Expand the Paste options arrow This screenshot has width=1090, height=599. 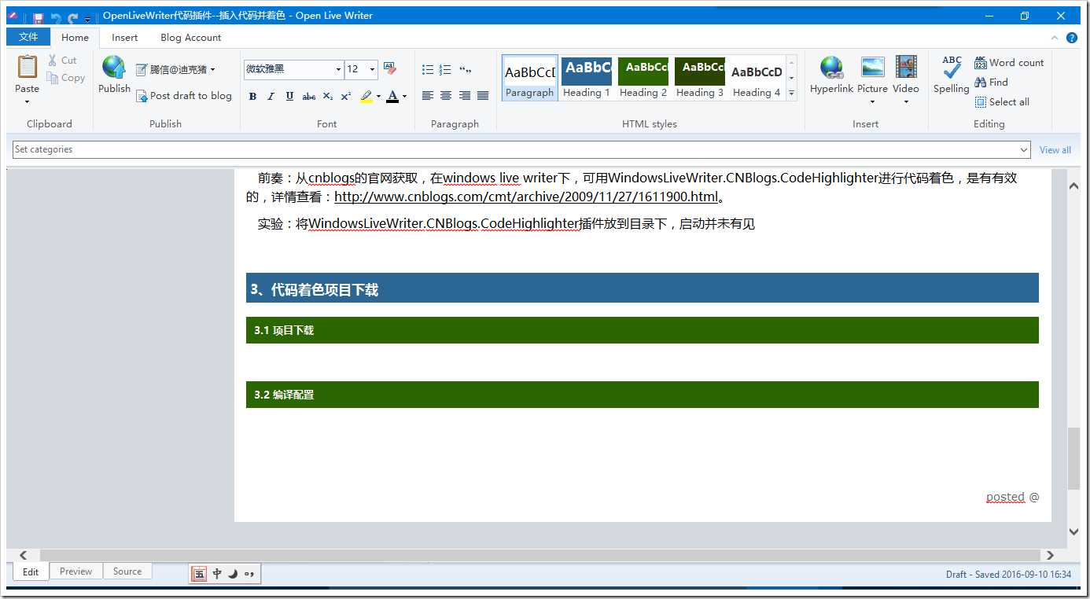[x=27, y=101]
